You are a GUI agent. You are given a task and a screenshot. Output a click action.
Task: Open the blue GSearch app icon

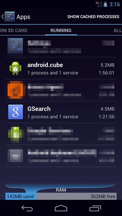tap(16, 112)
